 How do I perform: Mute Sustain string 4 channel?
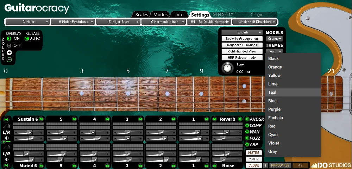pos(107,119)
